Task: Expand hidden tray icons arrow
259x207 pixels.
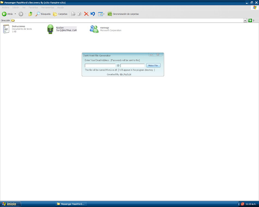Action: pos(239,204)
